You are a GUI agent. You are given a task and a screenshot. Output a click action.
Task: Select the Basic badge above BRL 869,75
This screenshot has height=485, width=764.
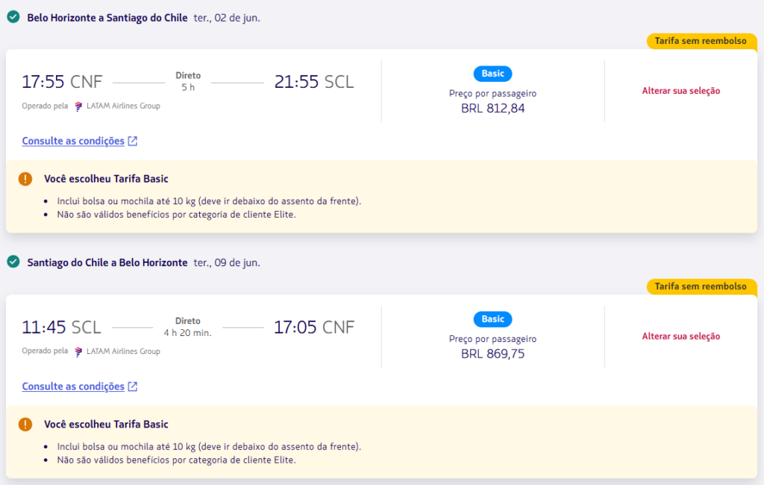click(x=492, y=319)
